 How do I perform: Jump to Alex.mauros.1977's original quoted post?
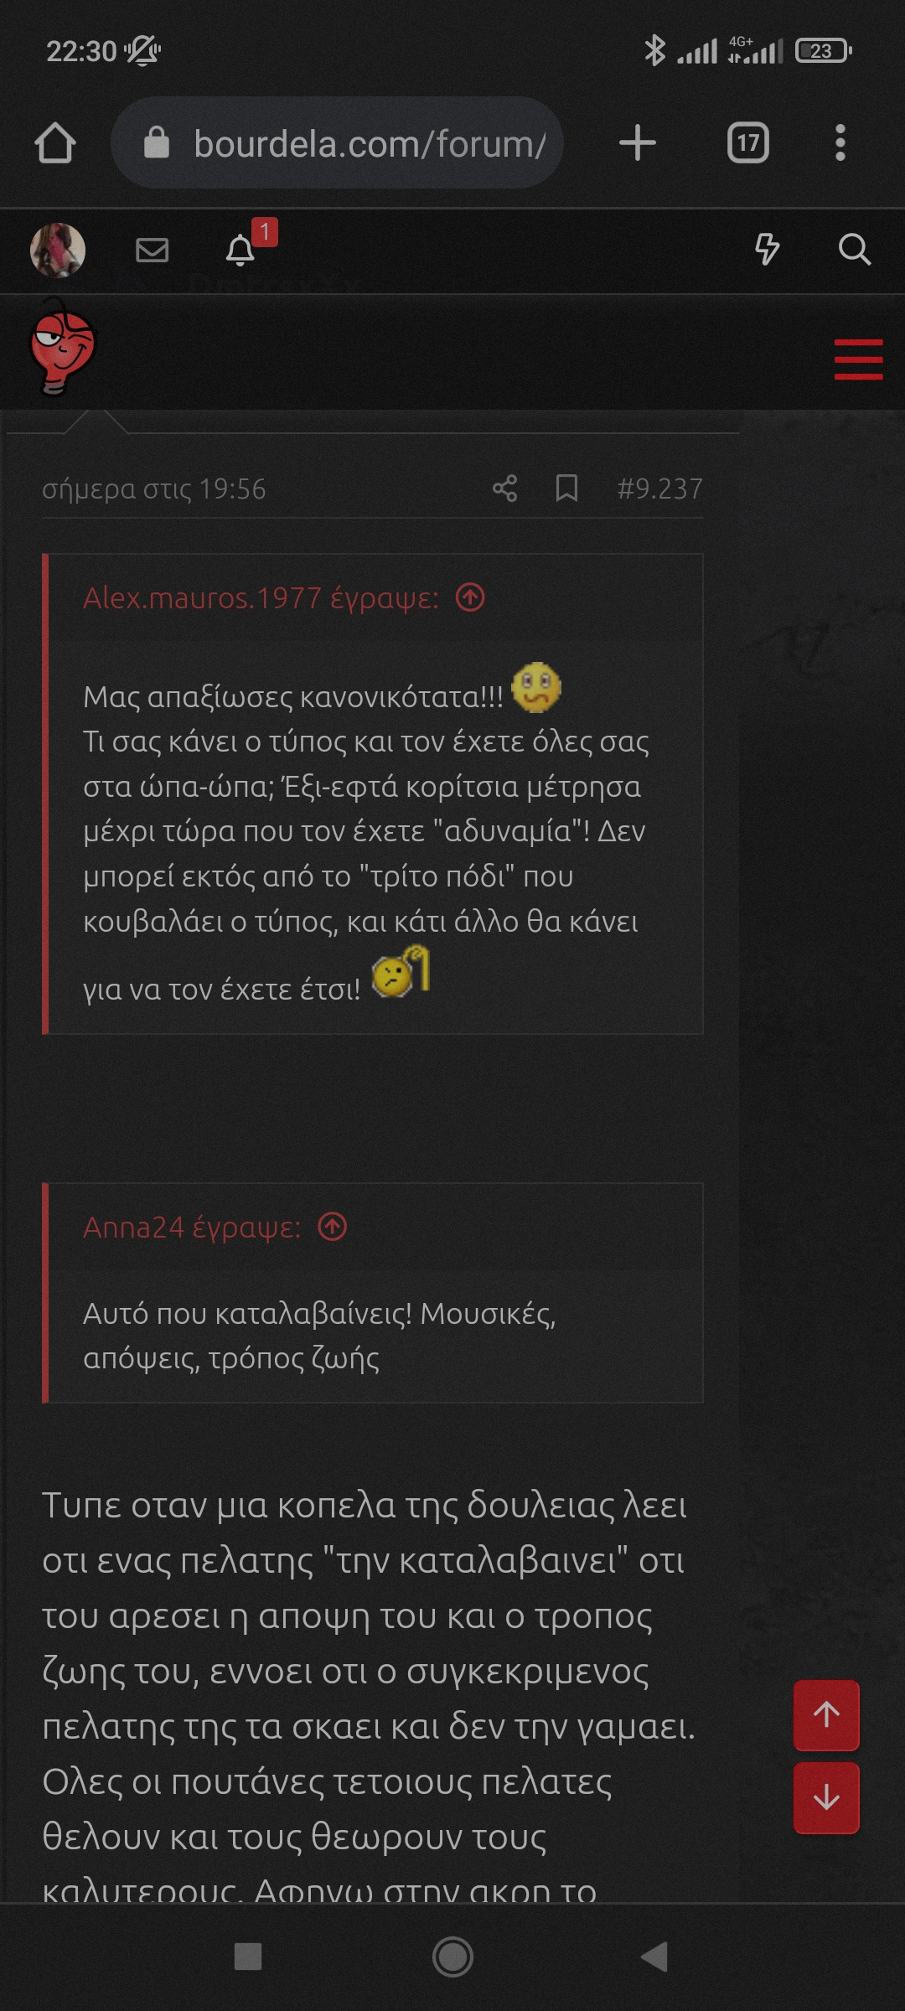point(470,597)
